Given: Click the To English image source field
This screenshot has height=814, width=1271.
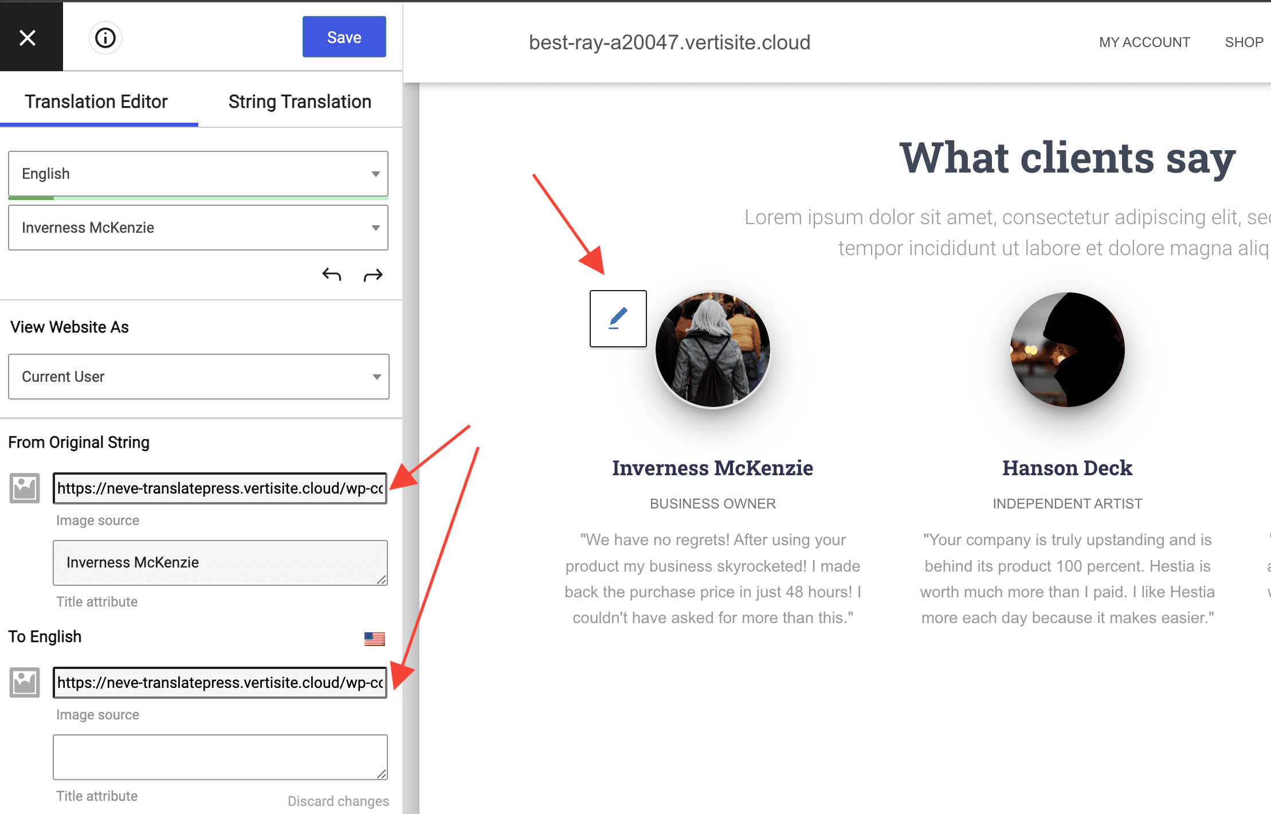Looking at the screenshot, I should 220,683.
